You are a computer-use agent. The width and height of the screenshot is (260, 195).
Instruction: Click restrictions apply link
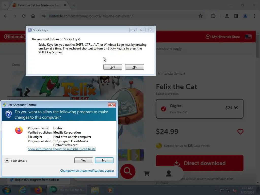tap(169, 48)
